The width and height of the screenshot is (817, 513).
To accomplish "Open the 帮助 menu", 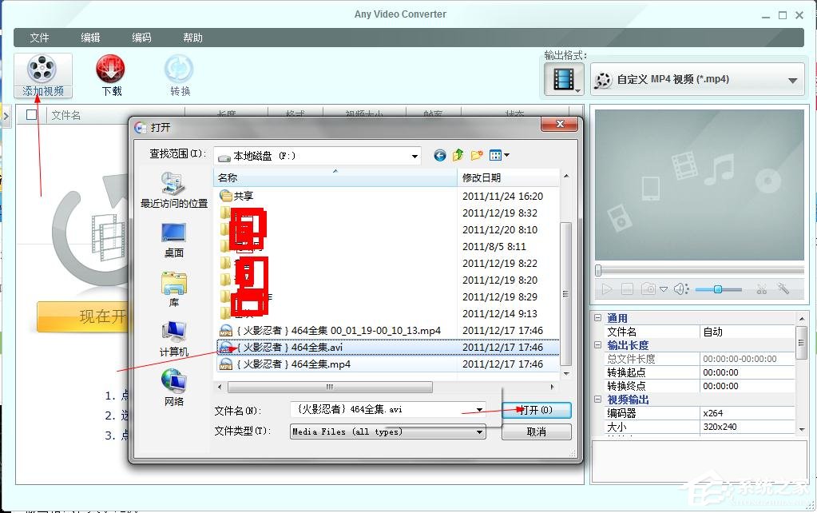I will click(x=192, y=37).
